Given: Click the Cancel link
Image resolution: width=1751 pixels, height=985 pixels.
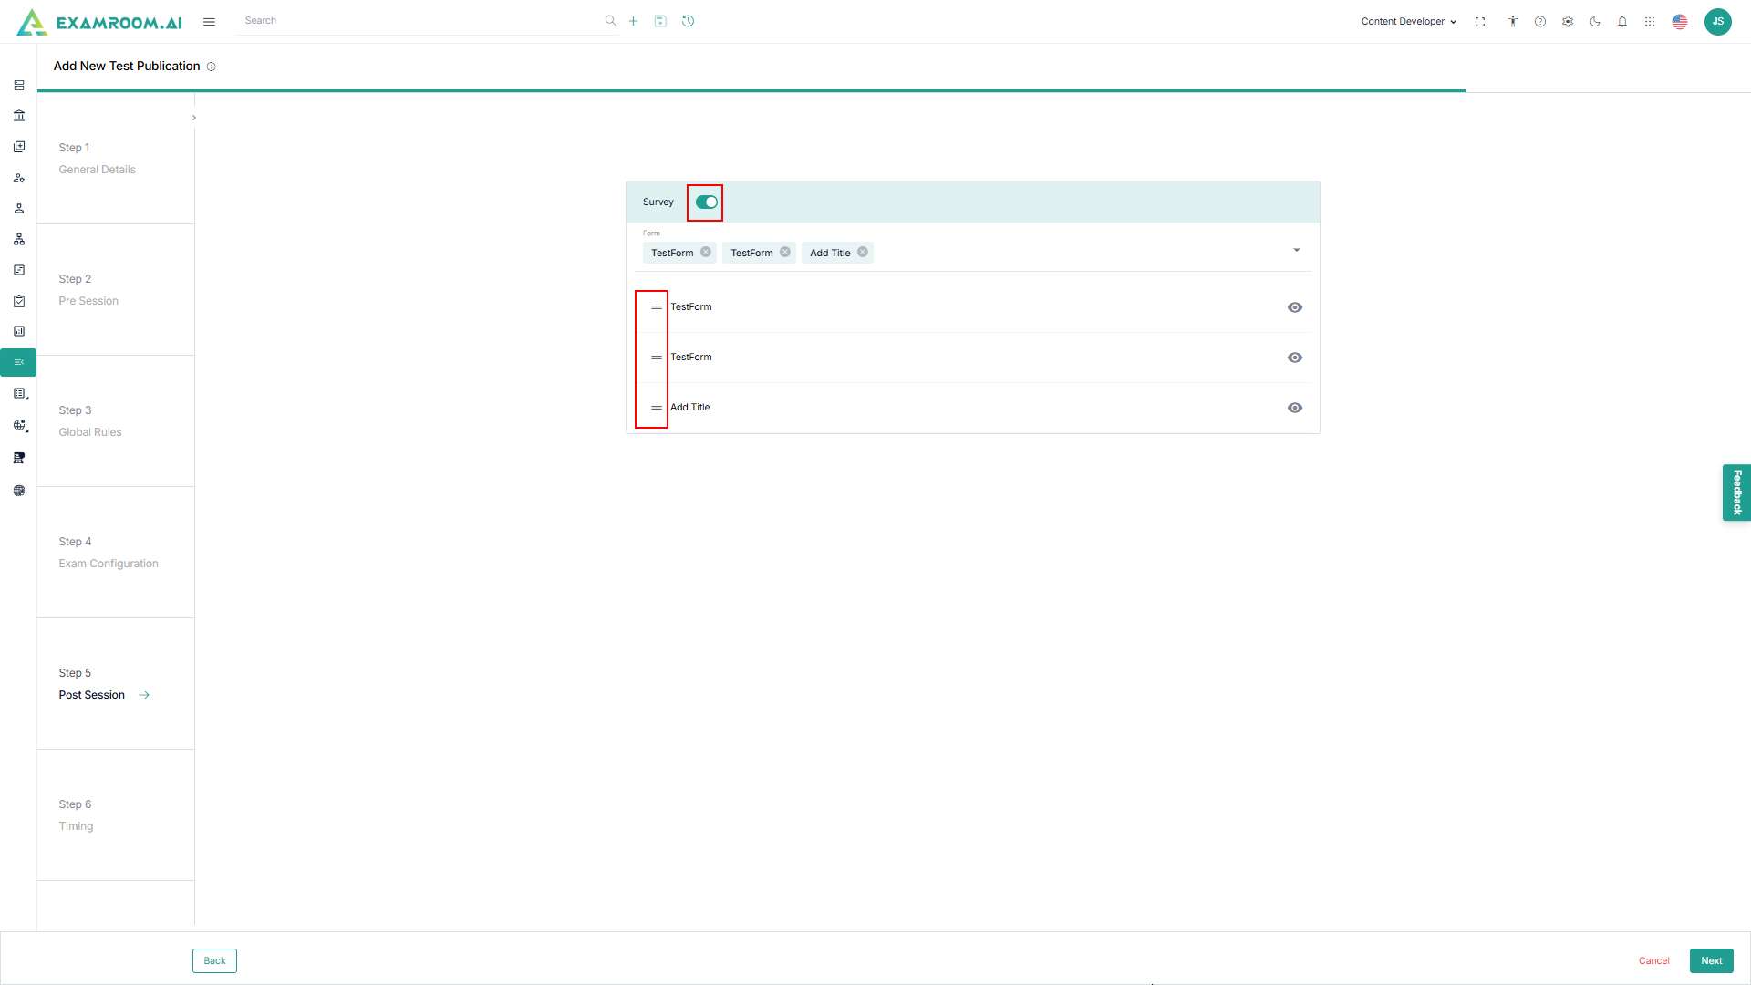Looking at the screenshot, I should click(1653, 960).
